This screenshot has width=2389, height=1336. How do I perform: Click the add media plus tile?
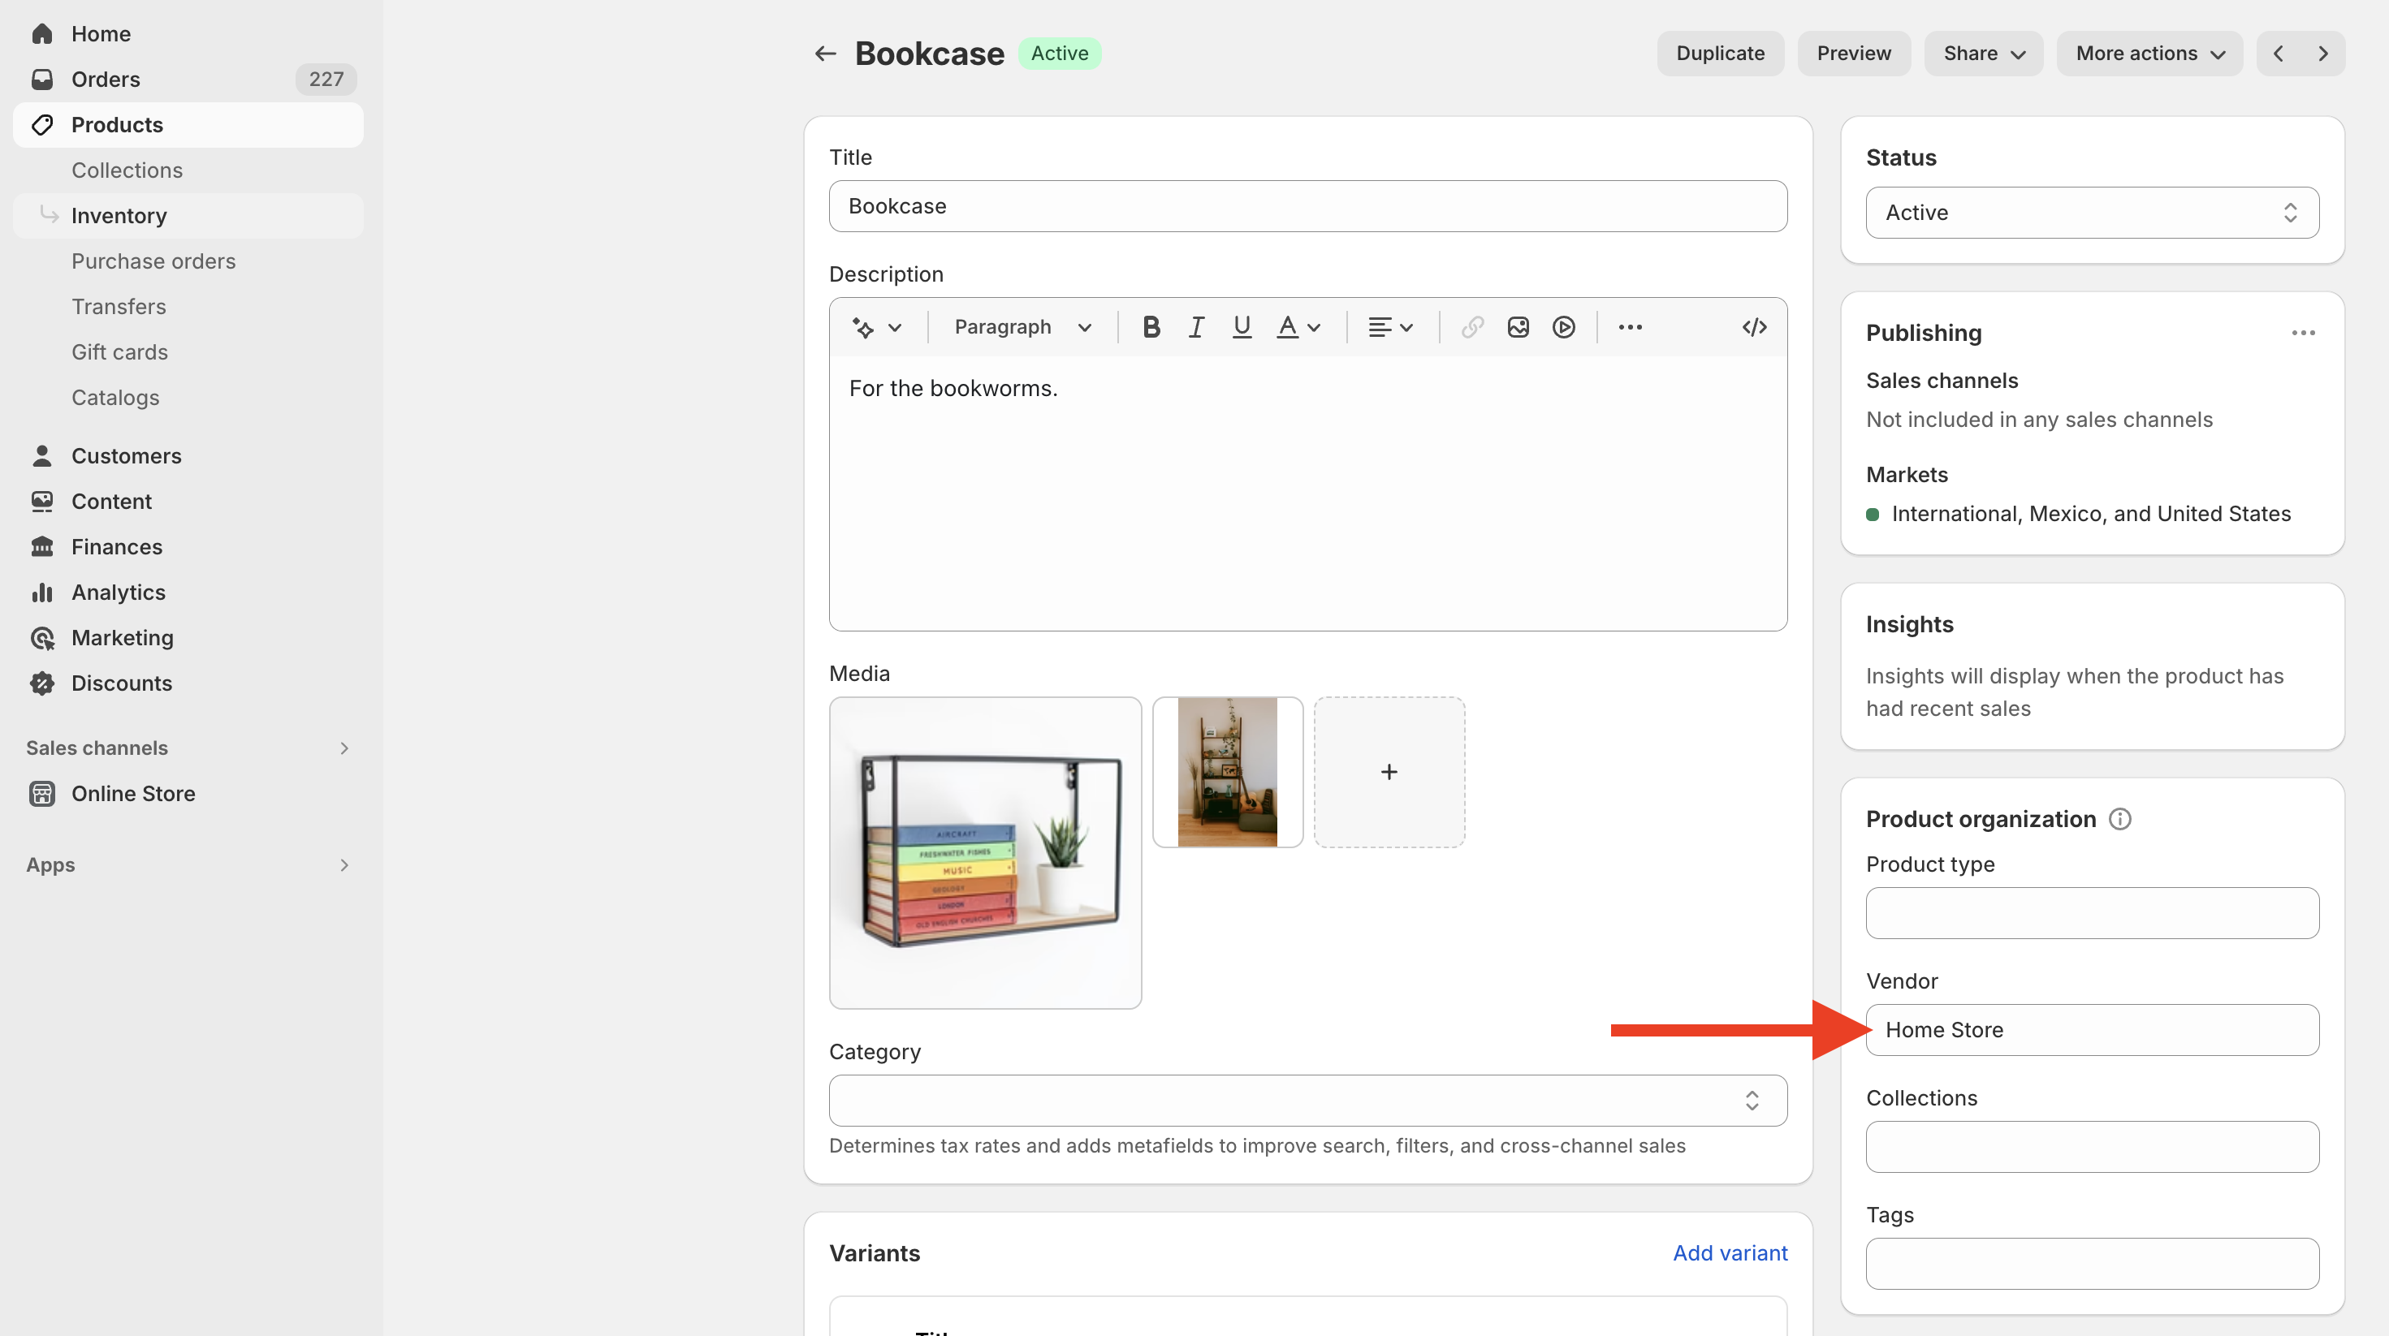(x=1389, y=773)
